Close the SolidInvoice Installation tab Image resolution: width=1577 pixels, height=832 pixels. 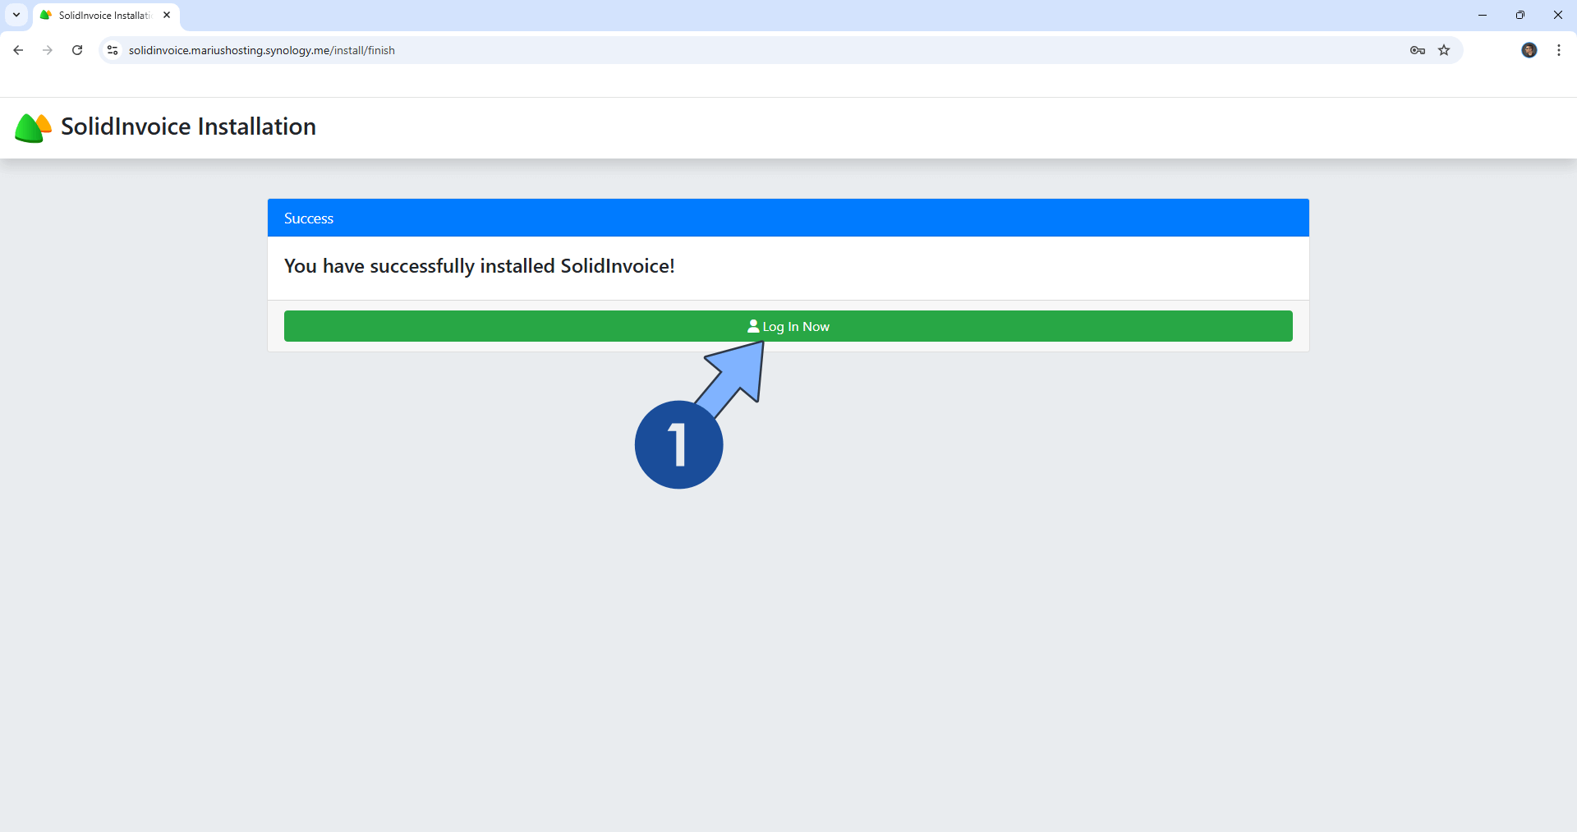(x=167, y=15)
